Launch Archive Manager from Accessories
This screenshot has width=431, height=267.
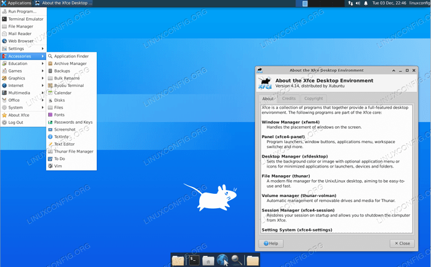[x=71, y=64]
